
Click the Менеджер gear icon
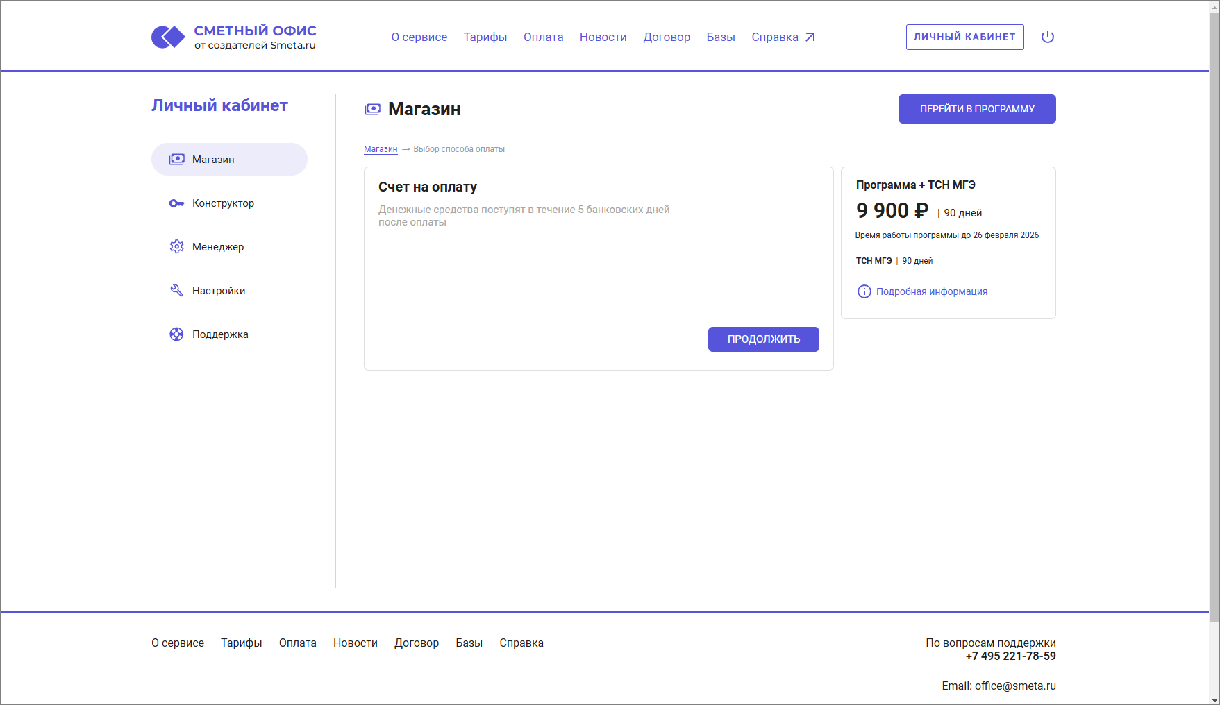(177, 247)
